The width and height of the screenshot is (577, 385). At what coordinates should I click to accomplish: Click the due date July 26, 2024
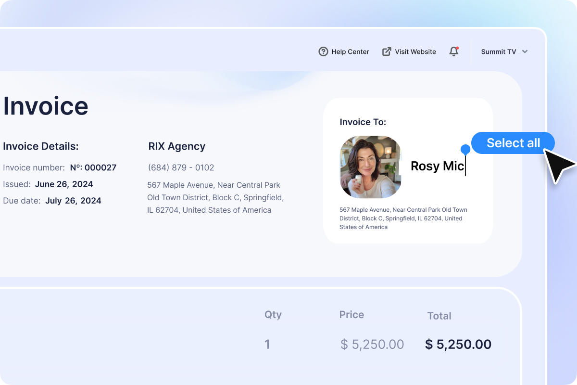[73, 200]
